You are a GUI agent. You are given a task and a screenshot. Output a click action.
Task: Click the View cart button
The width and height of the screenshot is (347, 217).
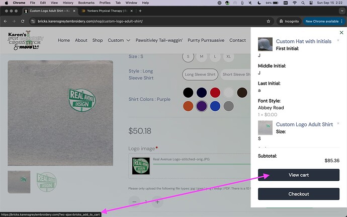click(299, 175)
